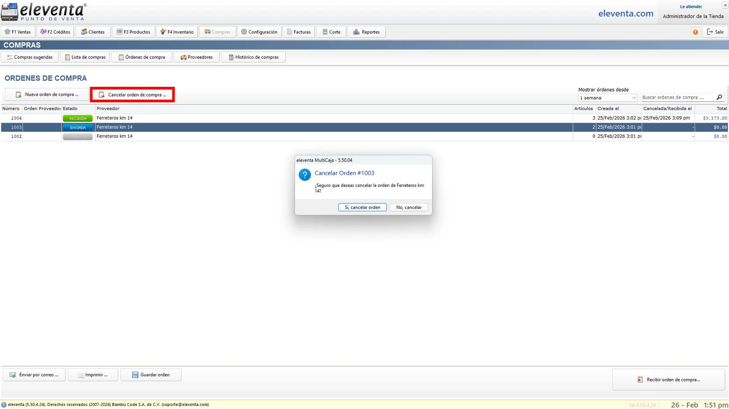
Task: Expand the 'Mostrar órdenes desde' dropdown
Action: [x=607, y=98]
